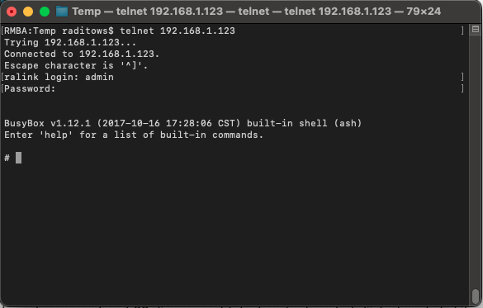483x308 pixels.
Task: Click the Password: prompt text
Action: click(x=30, y=88)
